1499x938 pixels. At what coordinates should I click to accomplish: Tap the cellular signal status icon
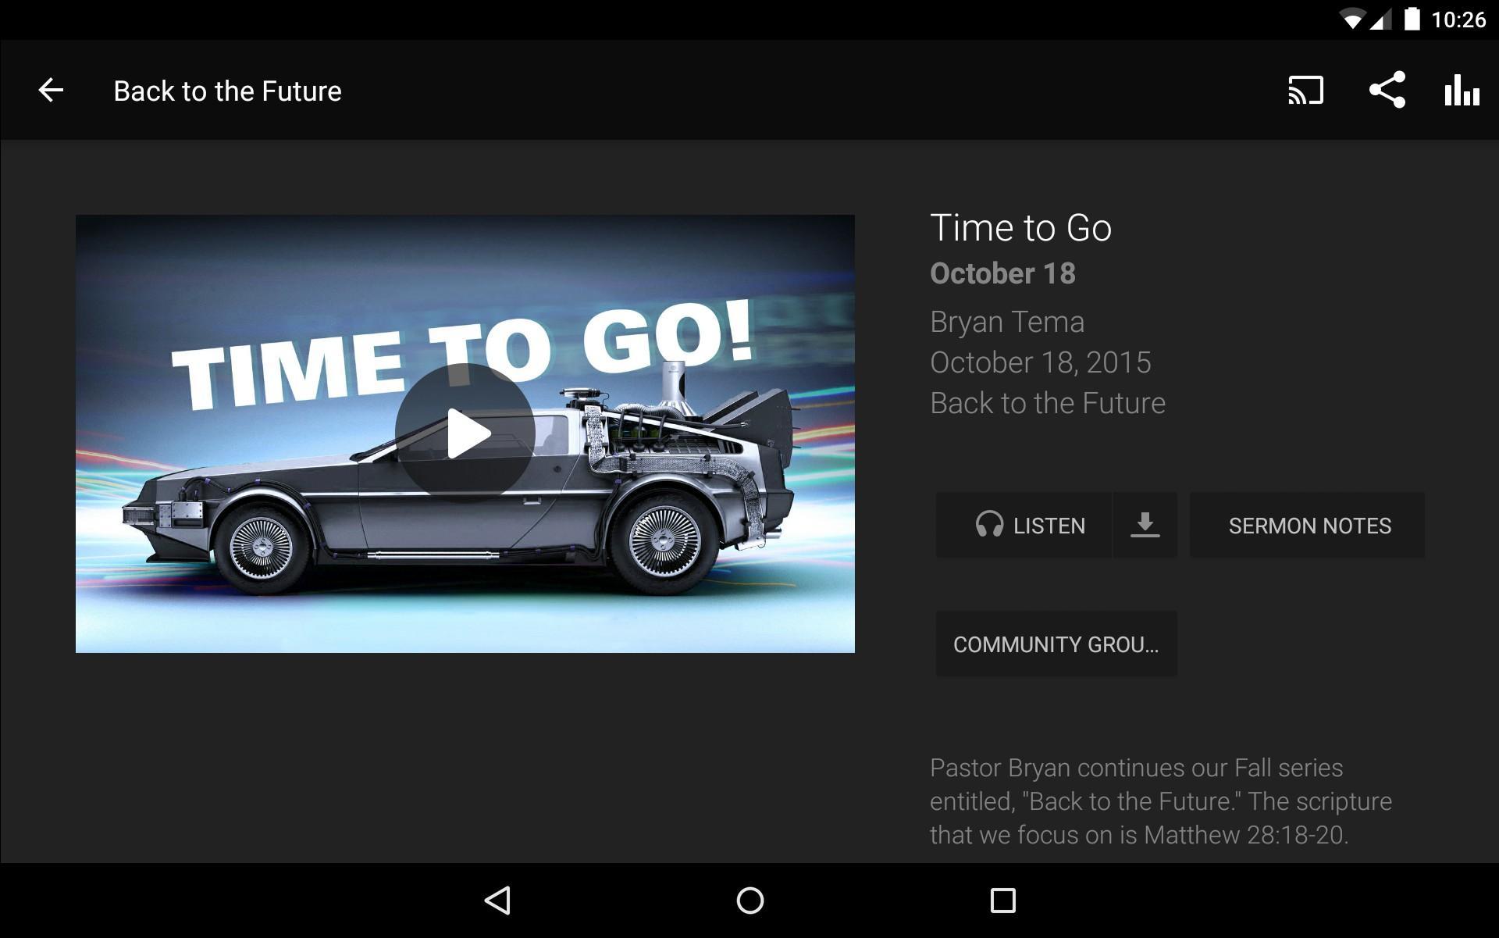[1380, 20]
